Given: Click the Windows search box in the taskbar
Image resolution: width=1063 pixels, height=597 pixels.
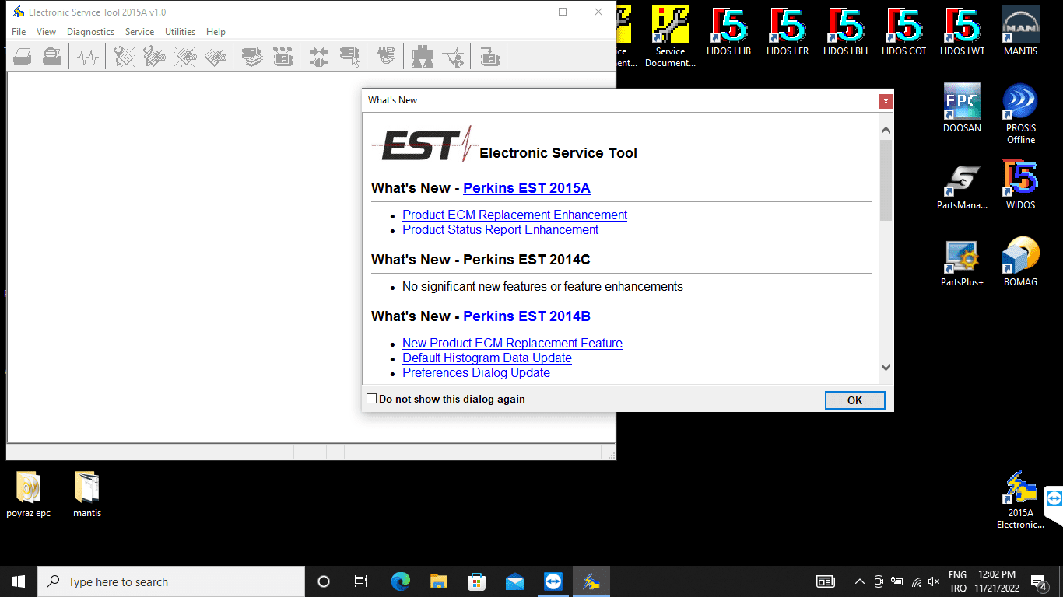Looking at the screenshot, I should [171, 581].
